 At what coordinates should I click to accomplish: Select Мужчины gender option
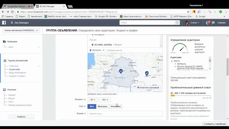pyautogui.click(x=103, y=106)
